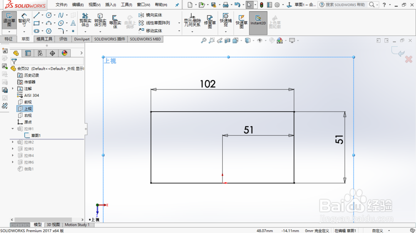Screen dimensions: 416x233
Task: Select the Sketch Fillet tool
Action: tap(61, 31)
